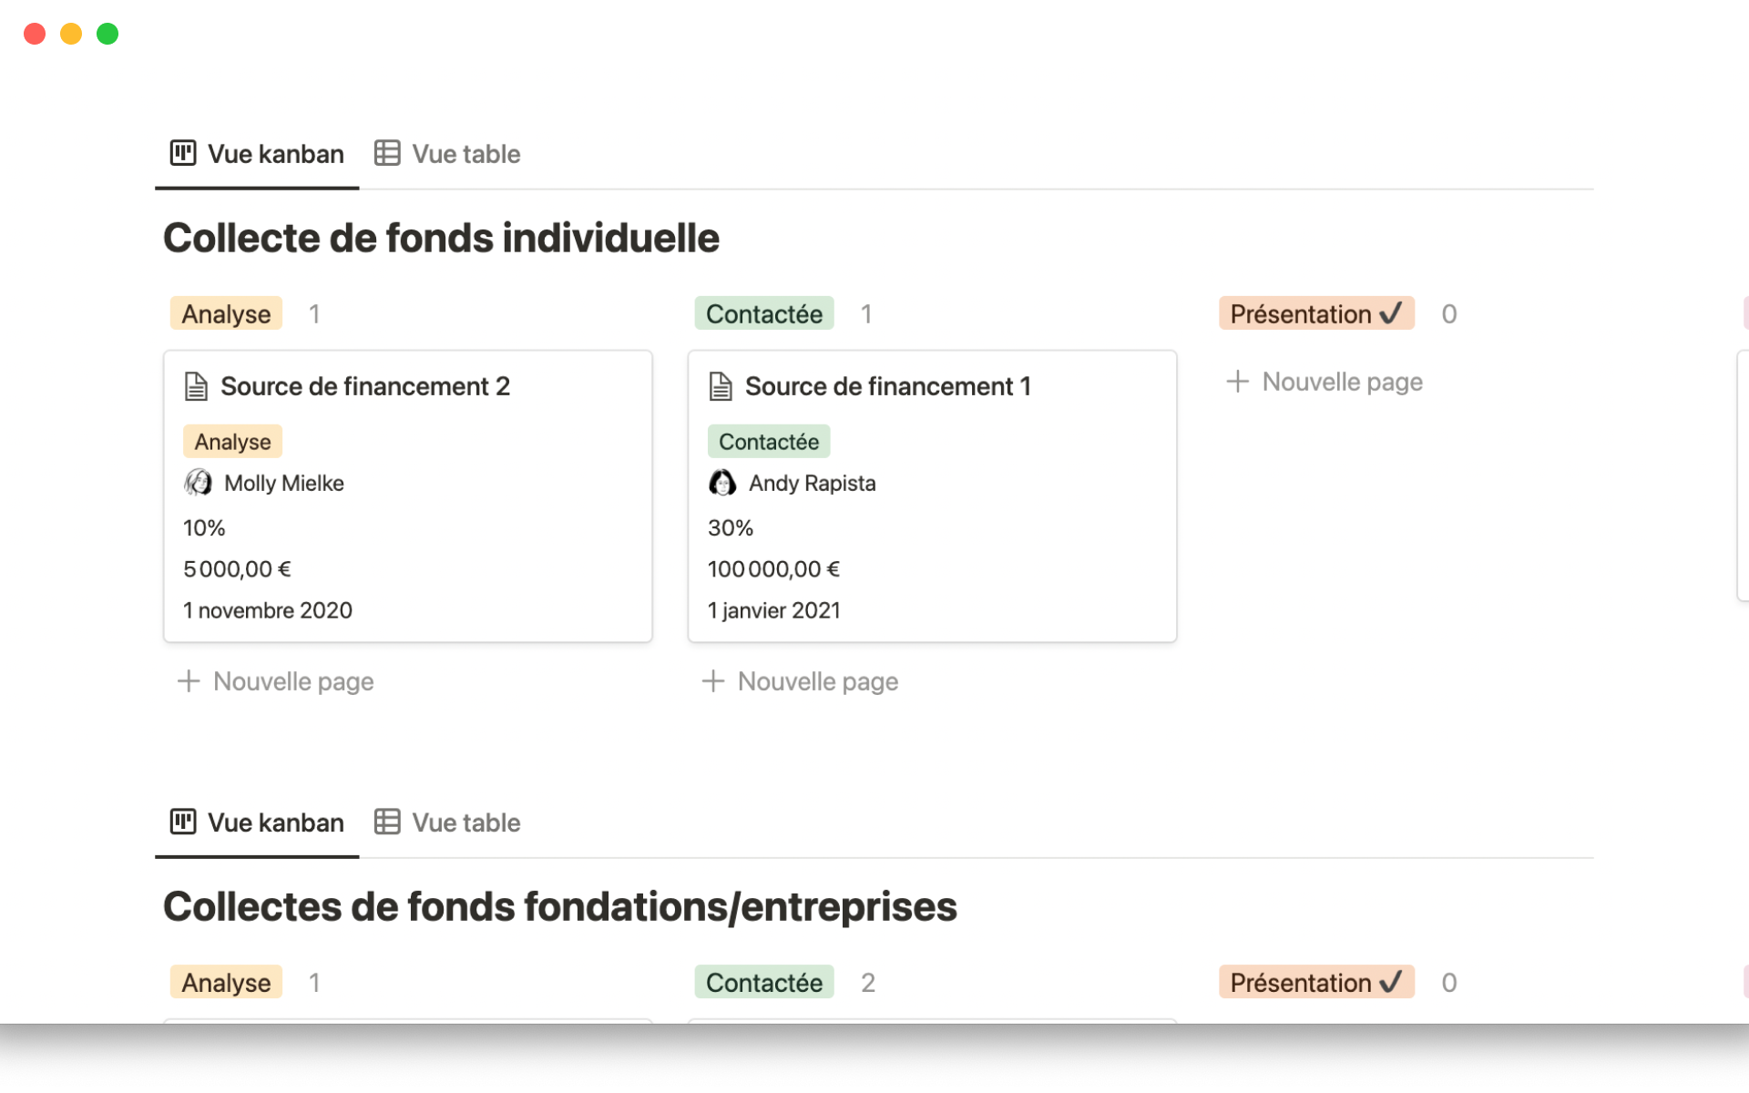Click page icon of Source de financement 1

[x=721, y=386]
